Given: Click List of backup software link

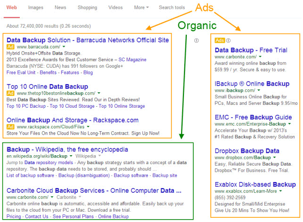Looking at the screenshot, I should click(x=30, y=175).
